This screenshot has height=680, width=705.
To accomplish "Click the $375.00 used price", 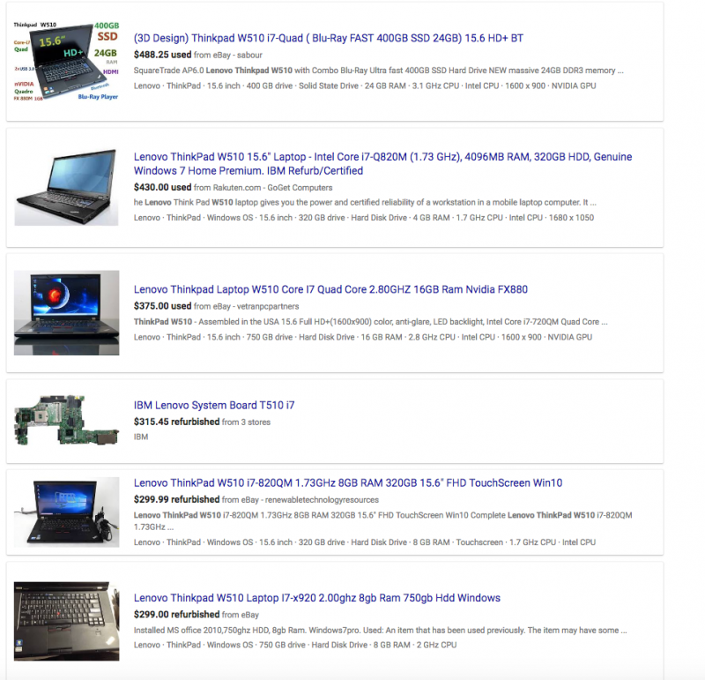I will pyautogui.click(x=162, y=306).
